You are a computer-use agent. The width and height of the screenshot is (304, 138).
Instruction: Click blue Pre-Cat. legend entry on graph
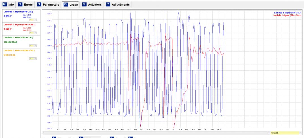[x=287, y=13]
